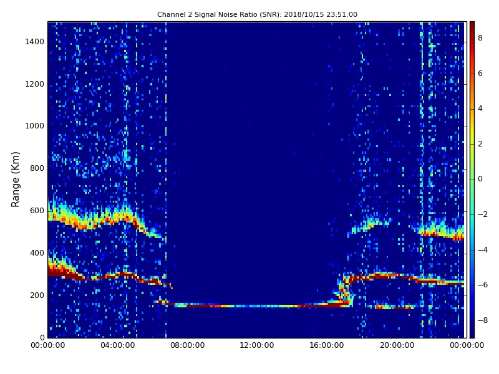Screen dimensions: 499x374
Task: Click the 1400 tick label on range axis
Action: [35, 42]
